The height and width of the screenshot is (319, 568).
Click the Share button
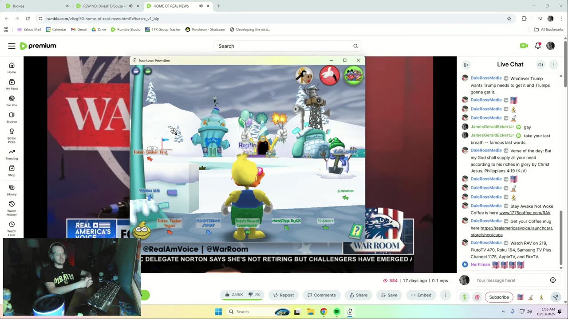click(358, 295)
